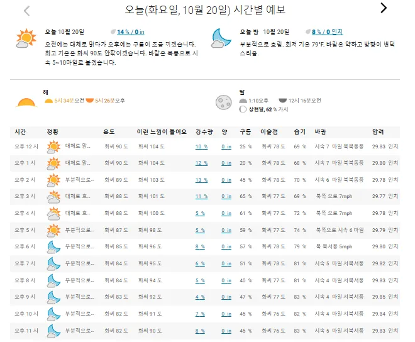The height and width of the screenshot is (342, 415).
Task: Open the 0 in amount link at 오후 11 시
Action: (226, 331)
